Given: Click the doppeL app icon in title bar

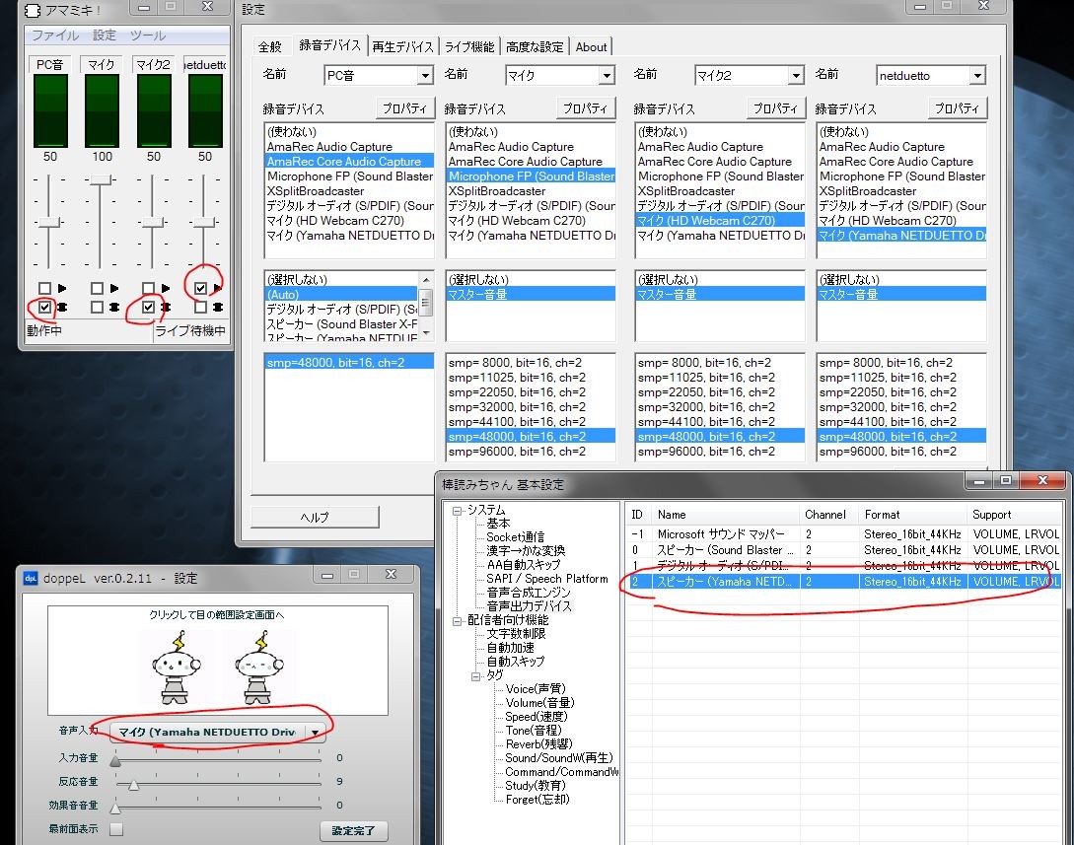Looking at the screenshot, I should pos(31,578).
